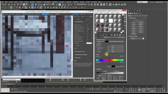Select the Invert channel radio button

[x=97, y=50]
